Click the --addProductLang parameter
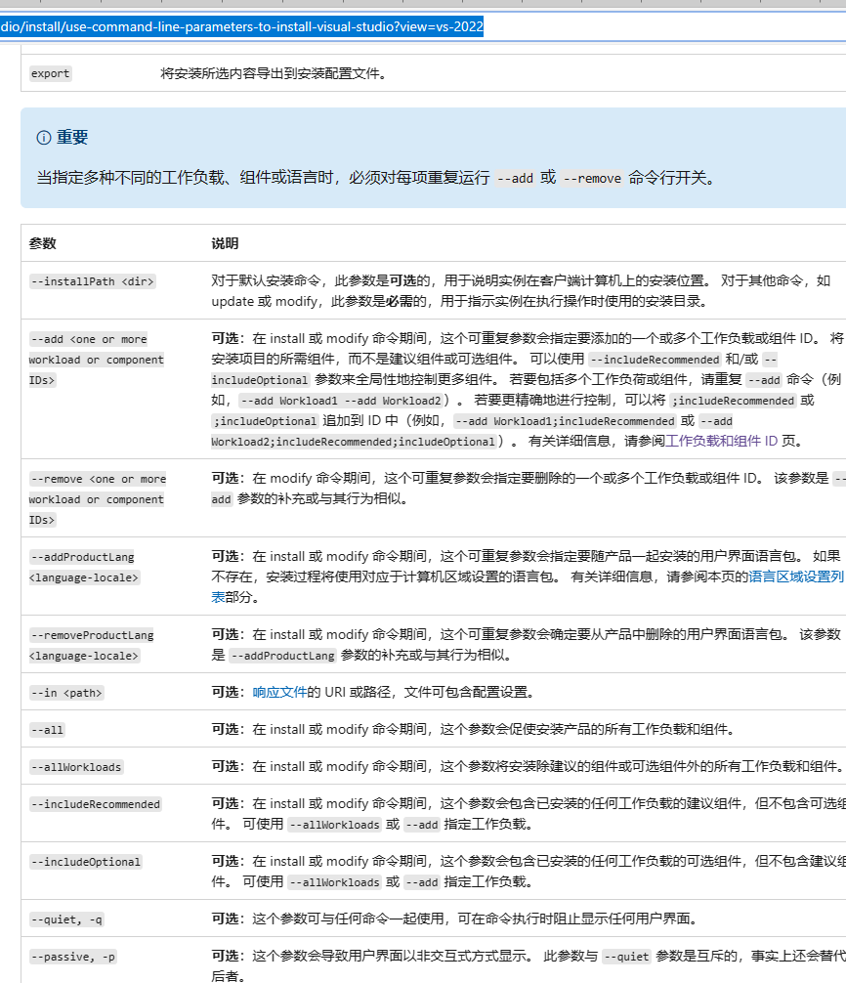Screen dimensions: 846x983 point(84,568)
